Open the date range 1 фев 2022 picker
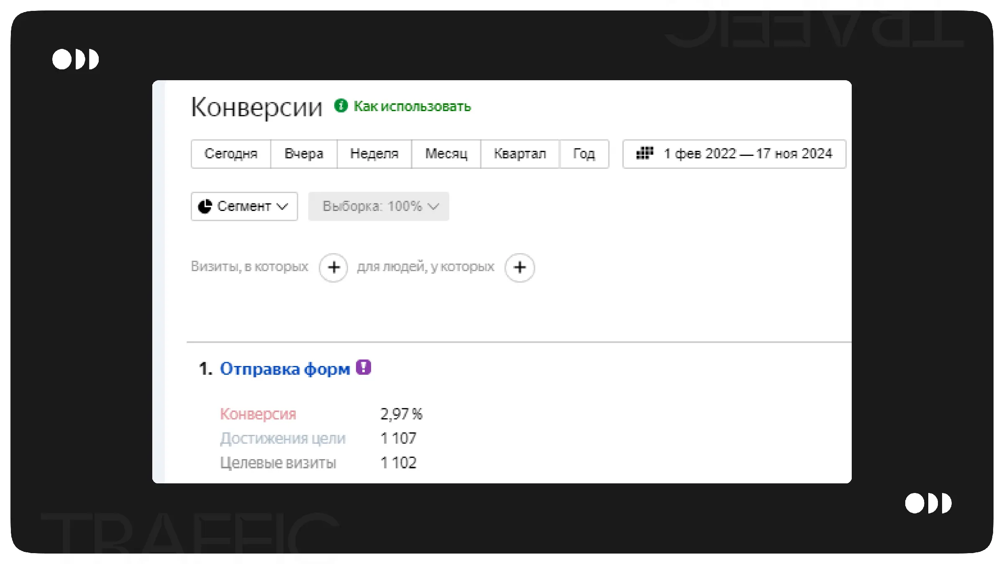 [748, 154]
